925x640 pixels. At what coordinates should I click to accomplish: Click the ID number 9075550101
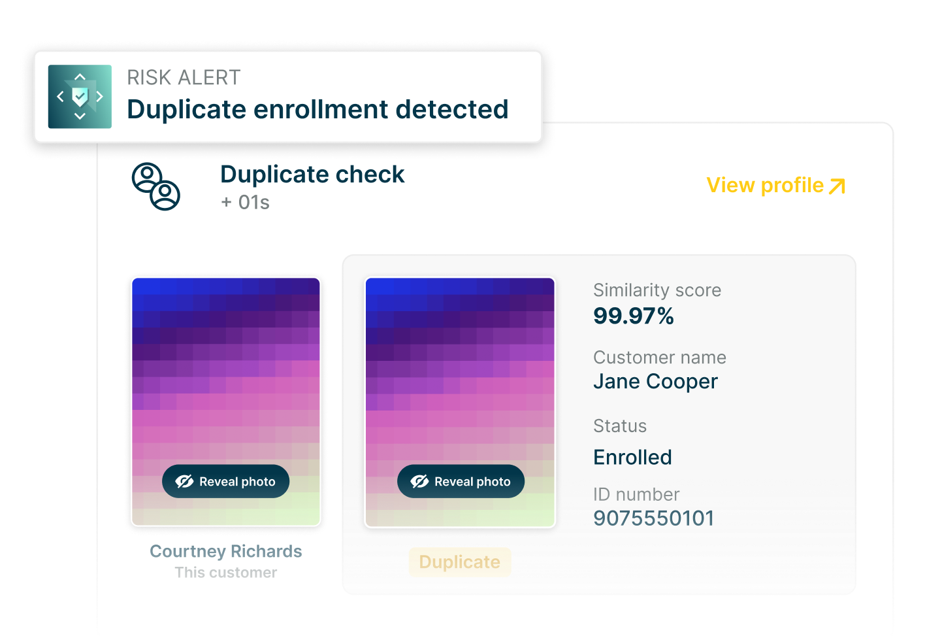click(654, 518)
